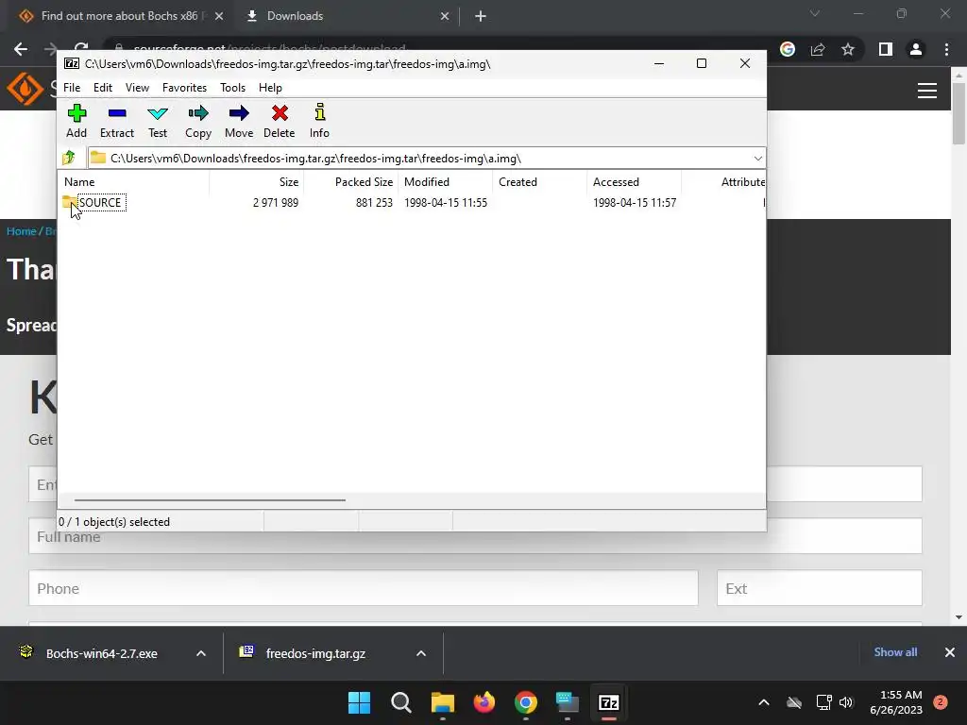This screenshot has height=725, width=967.
Task: Expand Bochs-win64-2.7.exe download options
Action: point(201,653)
